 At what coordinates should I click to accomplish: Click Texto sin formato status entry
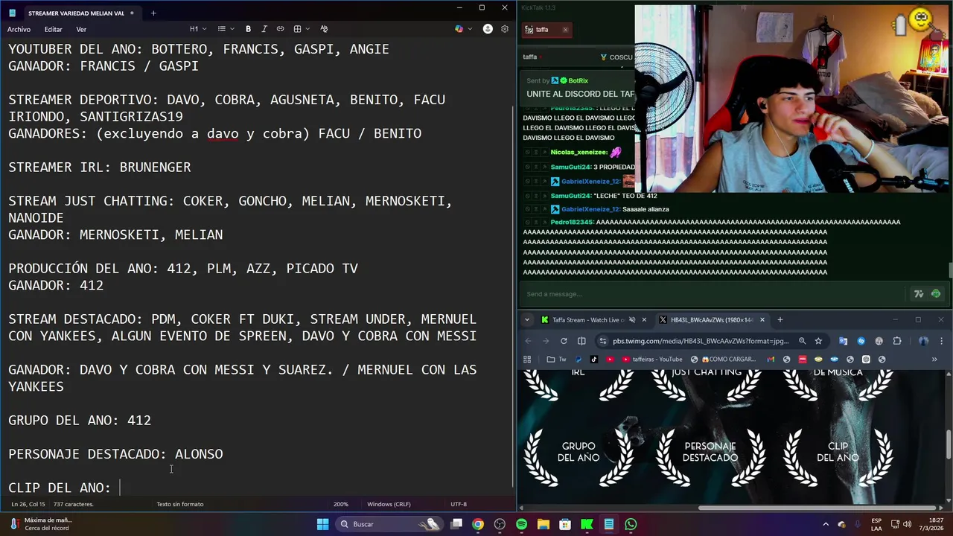(x=179, y=504)
